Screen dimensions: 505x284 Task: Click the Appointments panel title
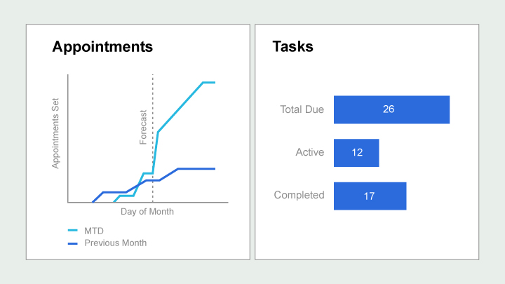102,47
